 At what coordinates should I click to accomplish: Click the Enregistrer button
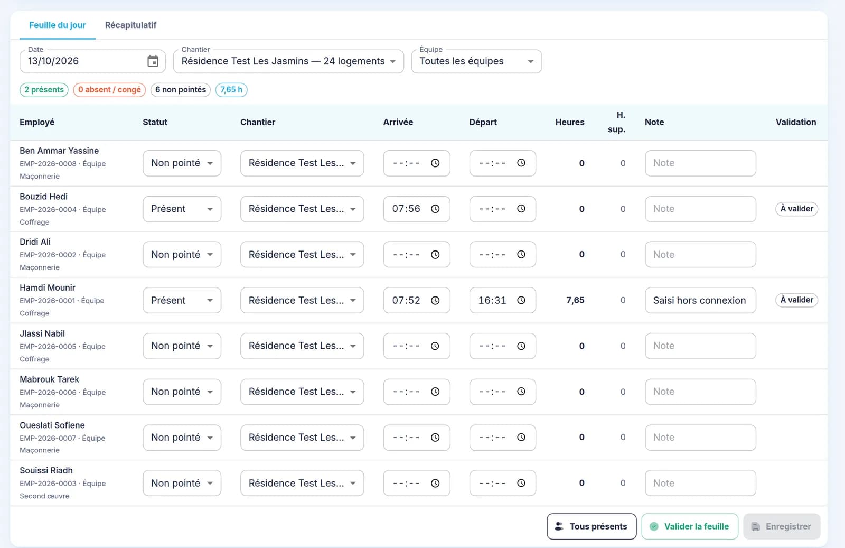coord(782,526)
